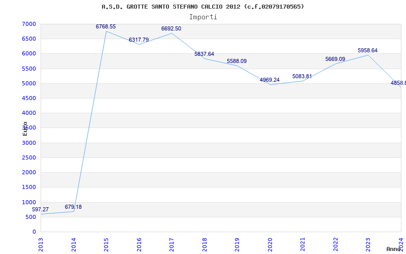The image size is (406, 254).
Task: Select the data label 6317.79
Action: click(139, 40)
